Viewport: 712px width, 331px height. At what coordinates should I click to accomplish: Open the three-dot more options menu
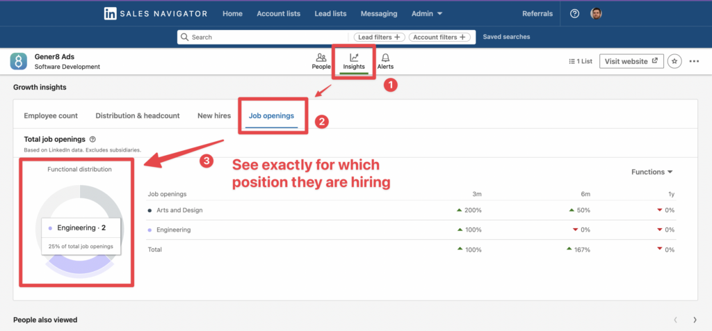(x=694, y=61)
